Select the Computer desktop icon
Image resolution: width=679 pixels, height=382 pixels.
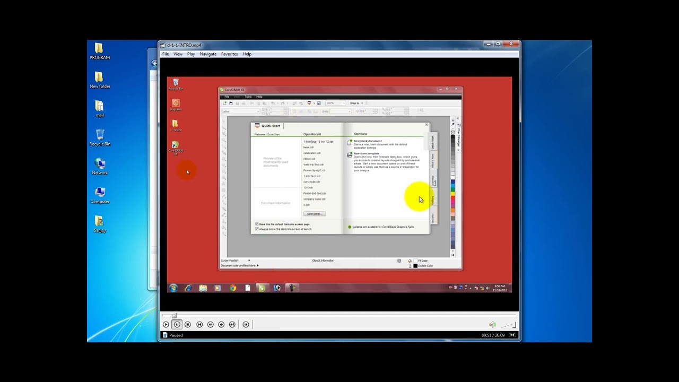[100, 195]
